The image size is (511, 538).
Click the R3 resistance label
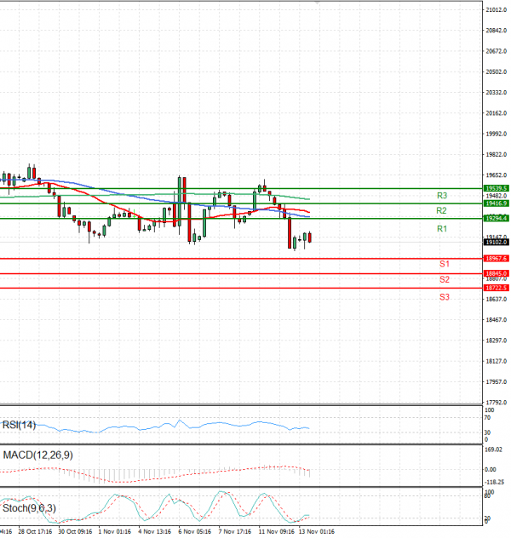coord(442,196)
